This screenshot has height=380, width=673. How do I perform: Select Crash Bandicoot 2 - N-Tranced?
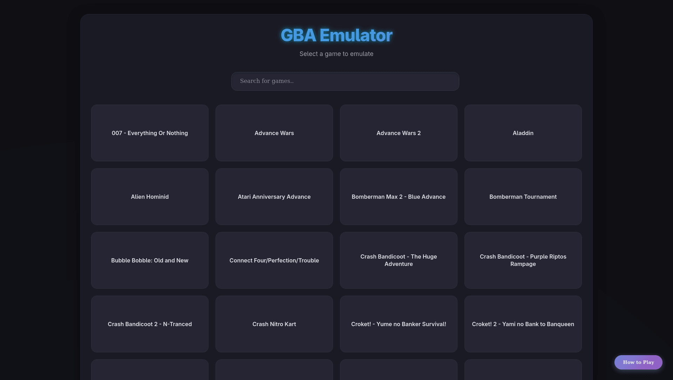(x=150, y=324)
